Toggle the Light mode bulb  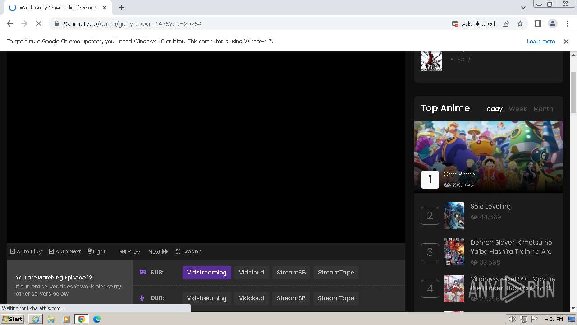[x=96, y=251]
